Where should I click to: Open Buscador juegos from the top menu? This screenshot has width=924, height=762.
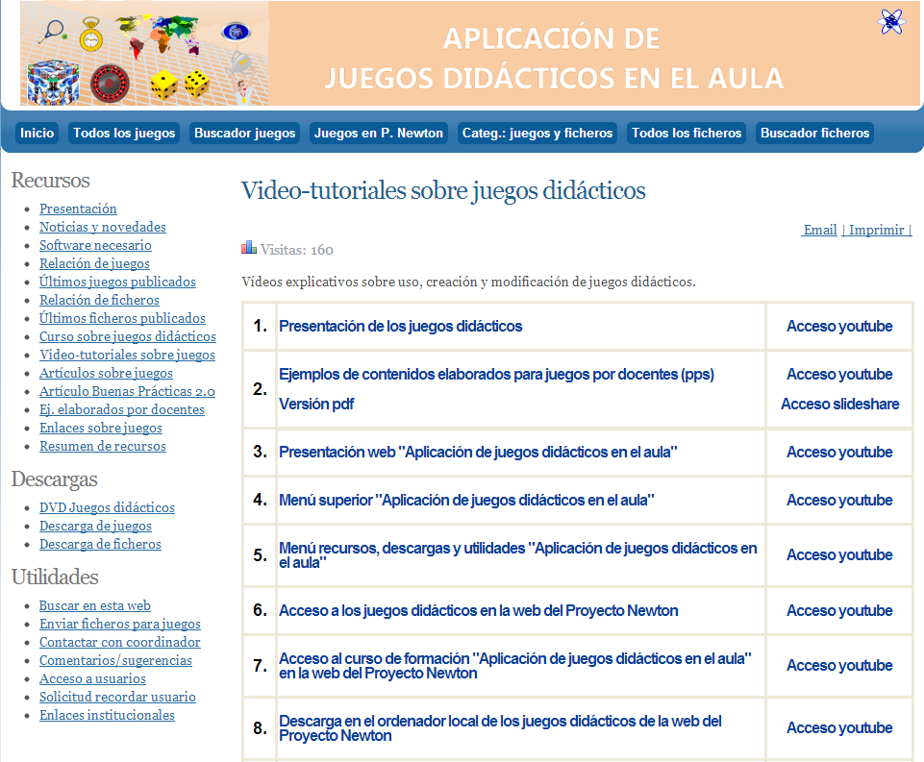(244, 134)
